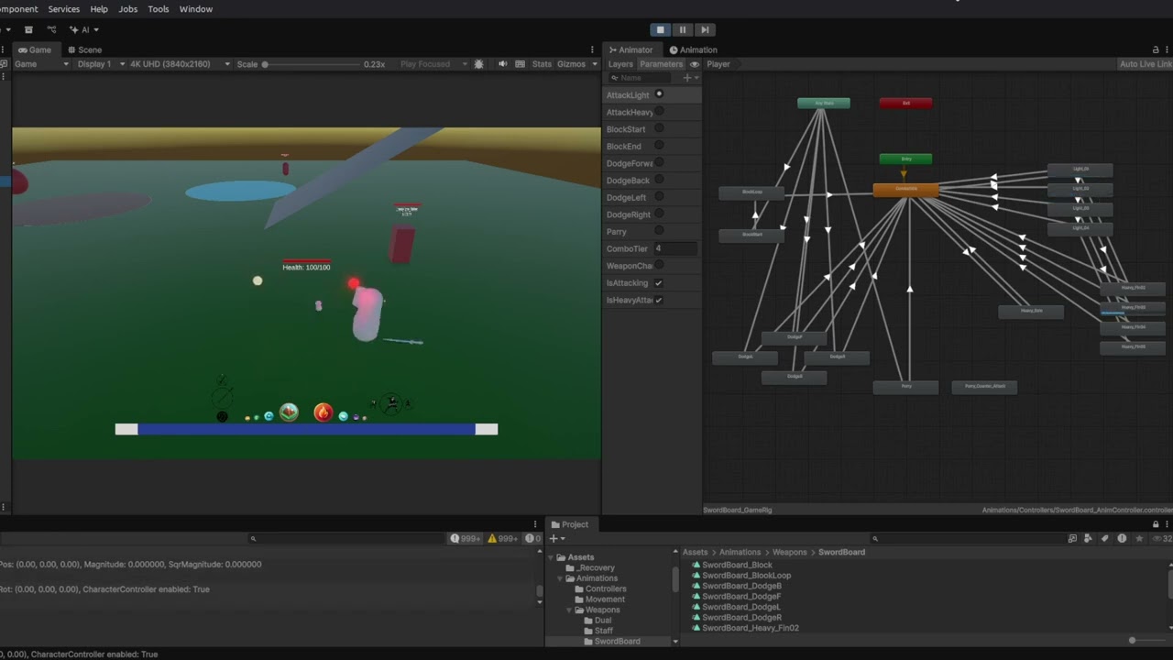The width and height of the screenshot is (1173, 660).
Task: Click the version control branch icon in toolbar
Action: [51, 29]
